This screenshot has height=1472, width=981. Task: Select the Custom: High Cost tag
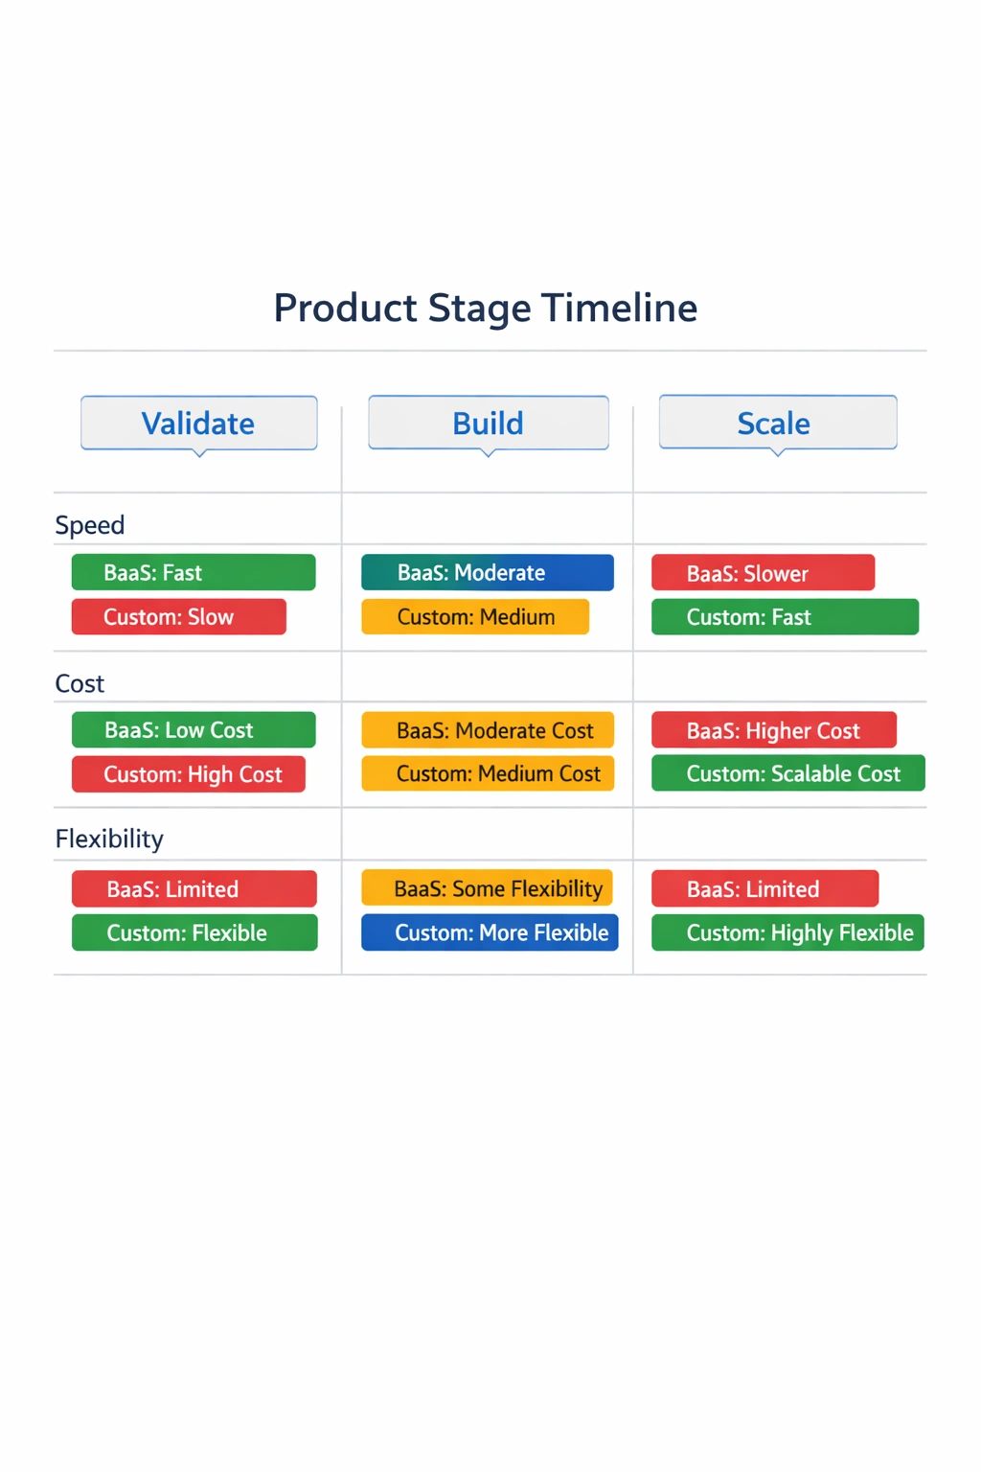click(188, 774)
